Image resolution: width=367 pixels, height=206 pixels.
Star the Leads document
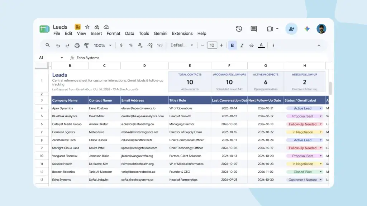point(87,27)
